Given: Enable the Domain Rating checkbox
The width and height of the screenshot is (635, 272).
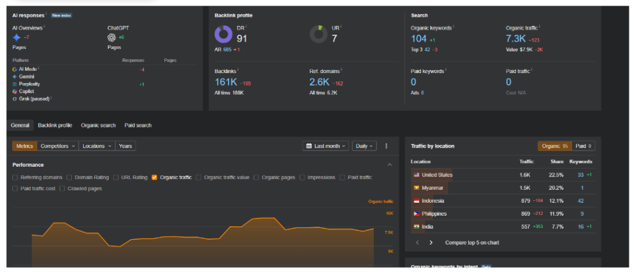Looking at the screenshot, I should click(x=69, y=177).
